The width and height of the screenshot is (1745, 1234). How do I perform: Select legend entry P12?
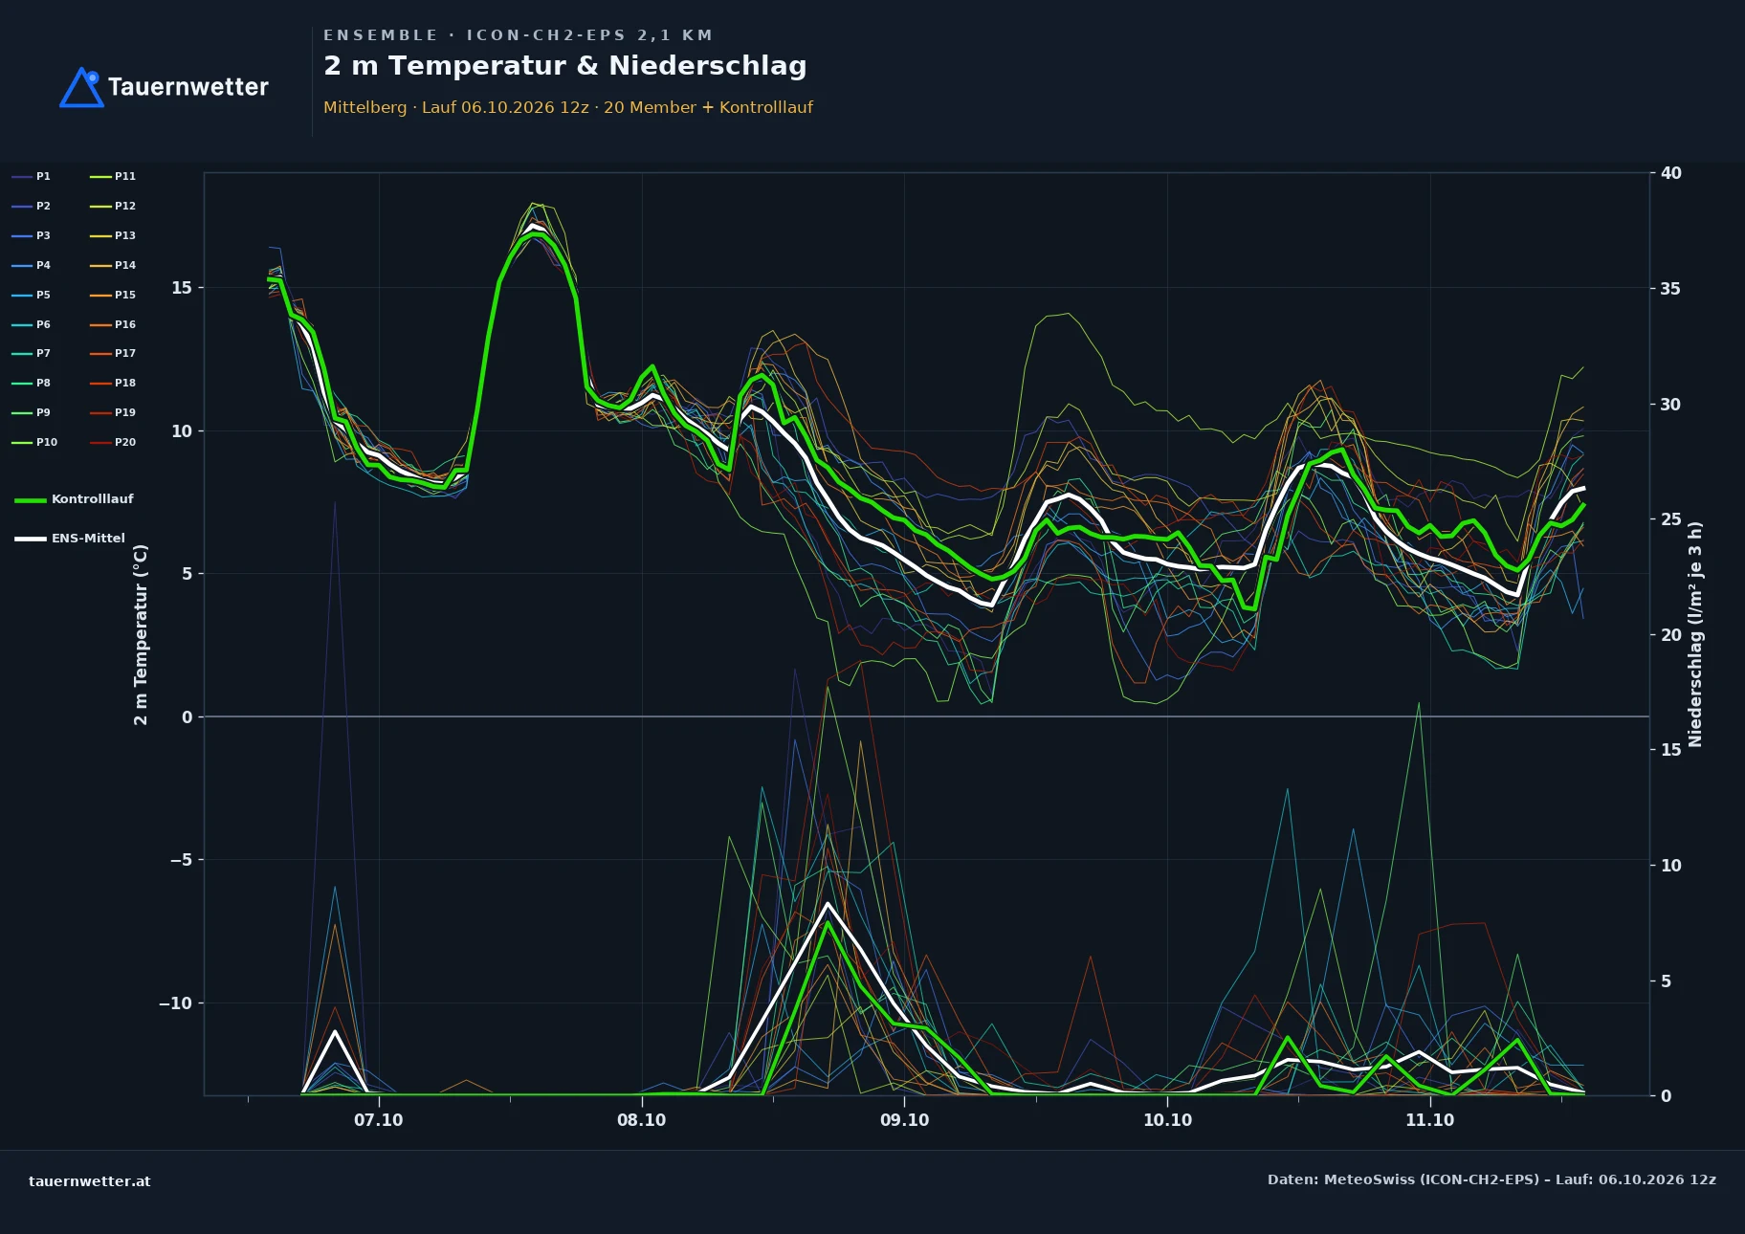pos(113,207)
